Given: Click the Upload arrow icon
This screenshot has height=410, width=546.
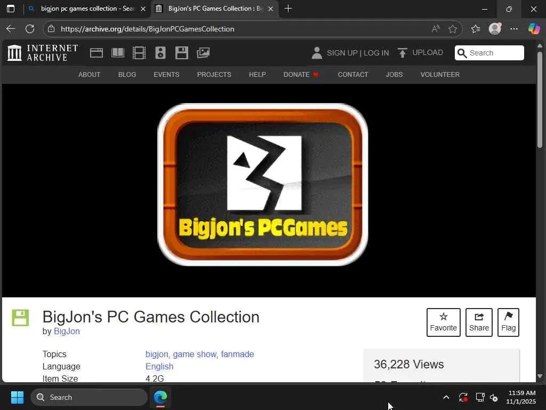Looking at the screenshot, I should click(x=402, y=53).
